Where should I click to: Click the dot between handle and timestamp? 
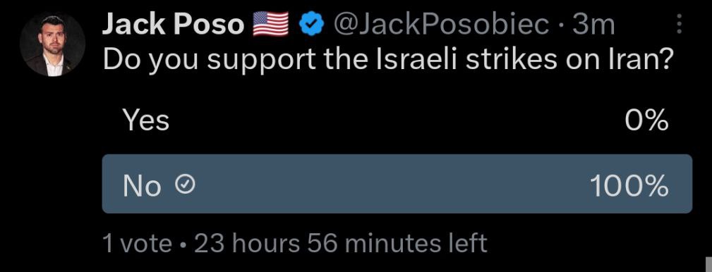560,25
